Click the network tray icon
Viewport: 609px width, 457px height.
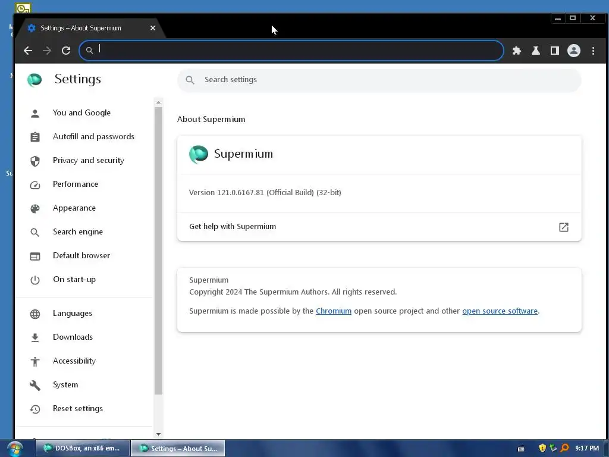tap(553, 448)
